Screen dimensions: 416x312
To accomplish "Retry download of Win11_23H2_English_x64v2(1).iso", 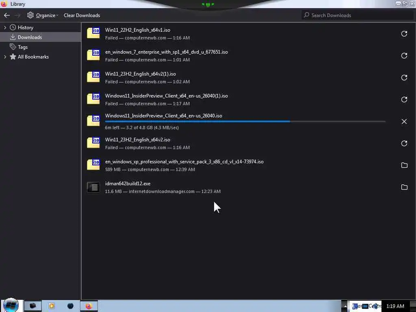I will (x=404, y=78).
